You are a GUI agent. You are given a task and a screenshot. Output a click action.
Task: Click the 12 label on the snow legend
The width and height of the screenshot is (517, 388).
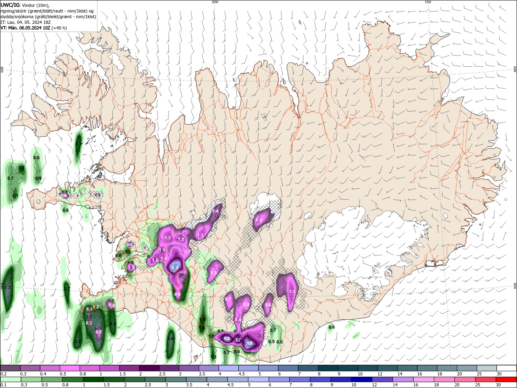[x=380, y=374]
